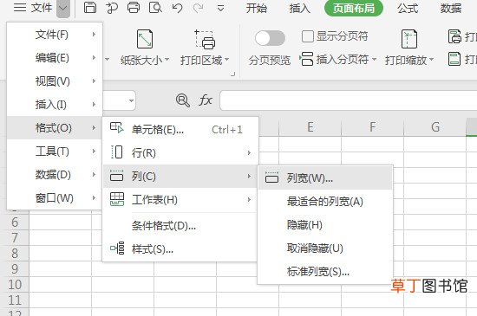Viewport: 477px width, 316px height.
Task: Click the Save icon in the quick toolbar
Action: click(x=90, y=8)
